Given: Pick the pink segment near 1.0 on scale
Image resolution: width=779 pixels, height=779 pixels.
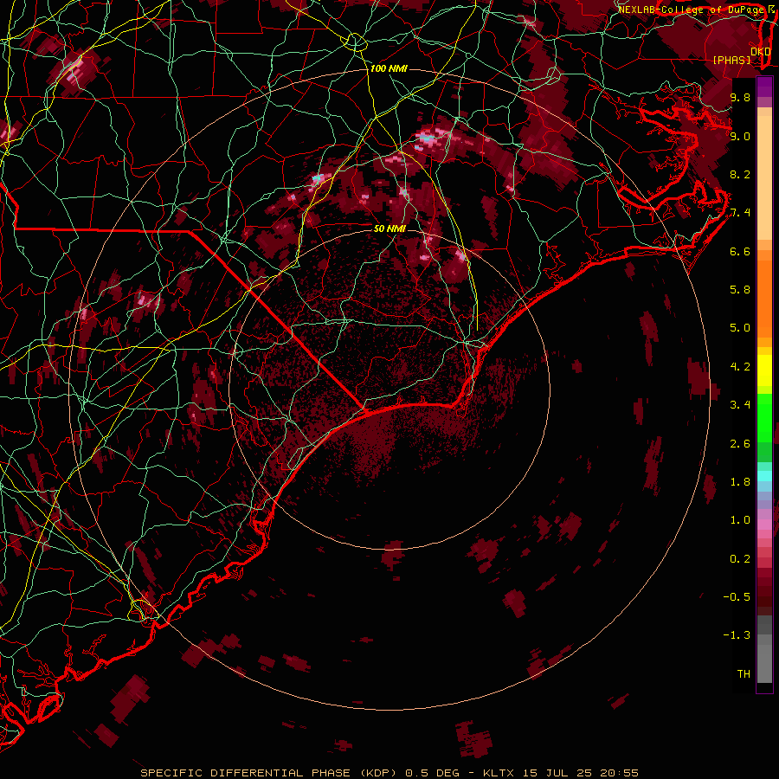Looking at the screenshot, I should [764, 525].
